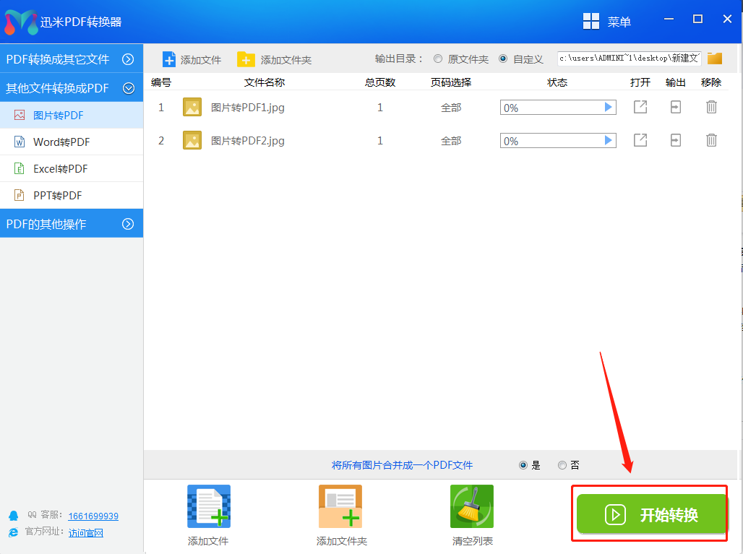Open output folder for 图片转PDF1.jpg row

675,108
